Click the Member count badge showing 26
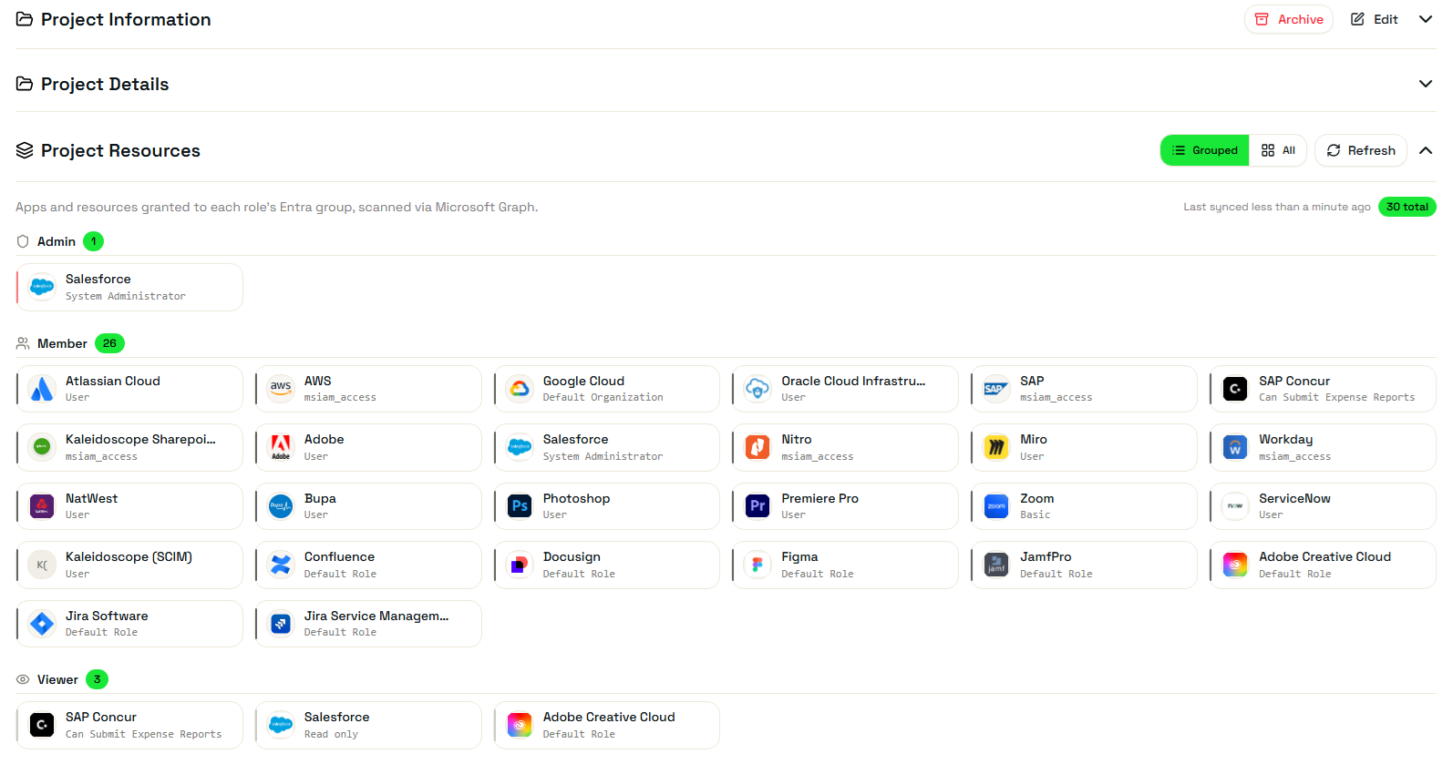 (x=109, y=343)
